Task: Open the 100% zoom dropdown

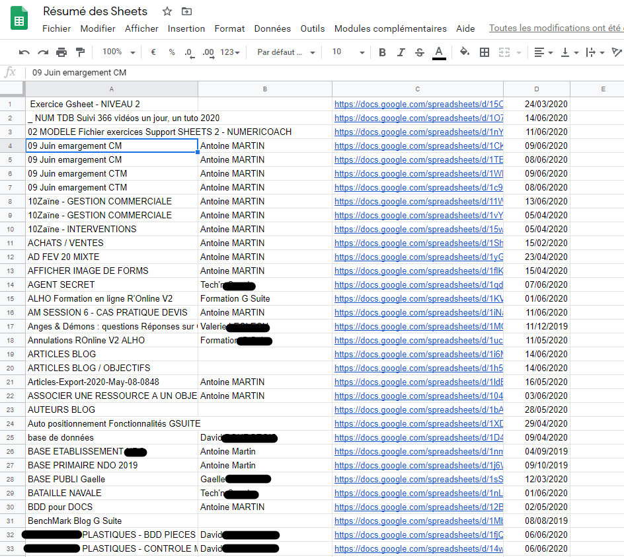Action: pyautogui.click(x=118, y=52)
